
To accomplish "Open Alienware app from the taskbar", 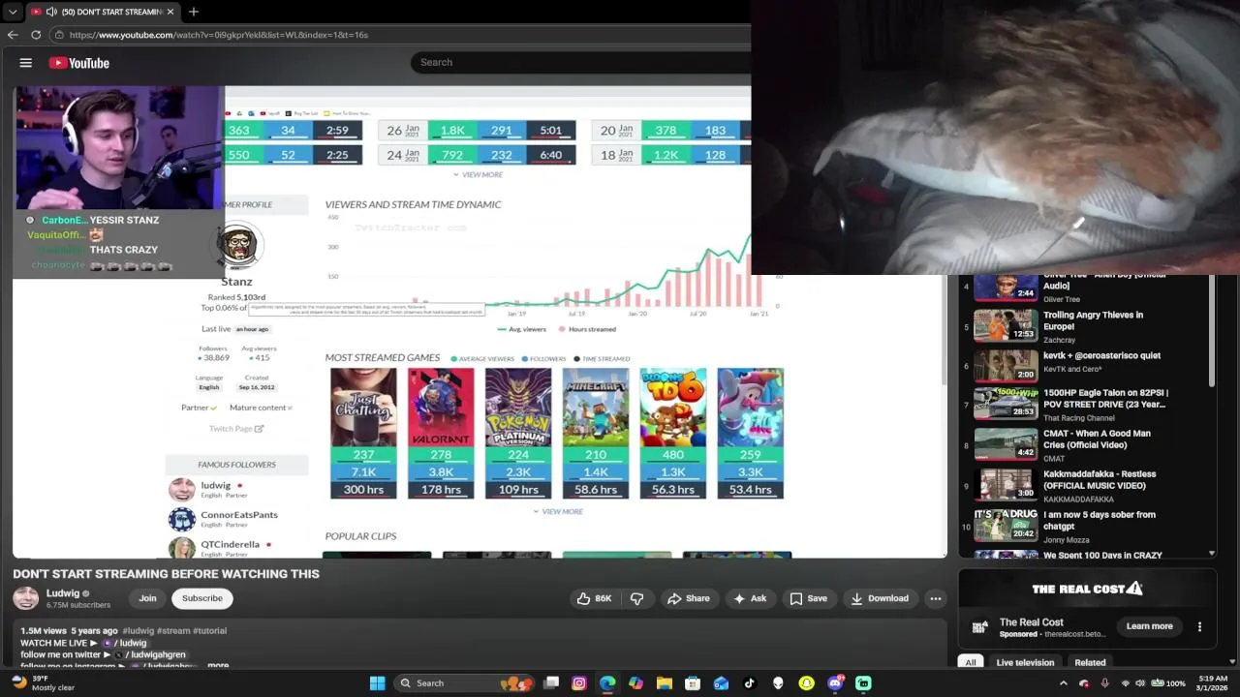I will (778, 683).
